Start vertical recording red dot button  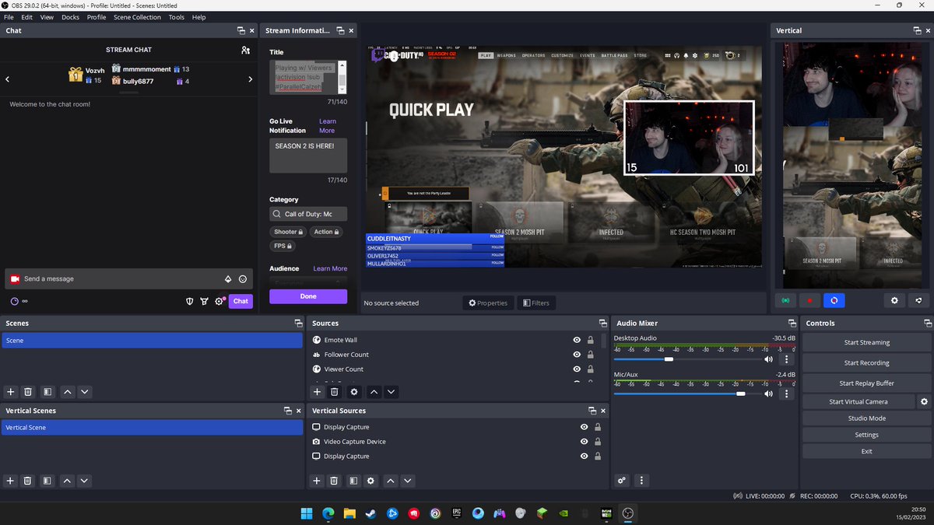coord(809,300)
